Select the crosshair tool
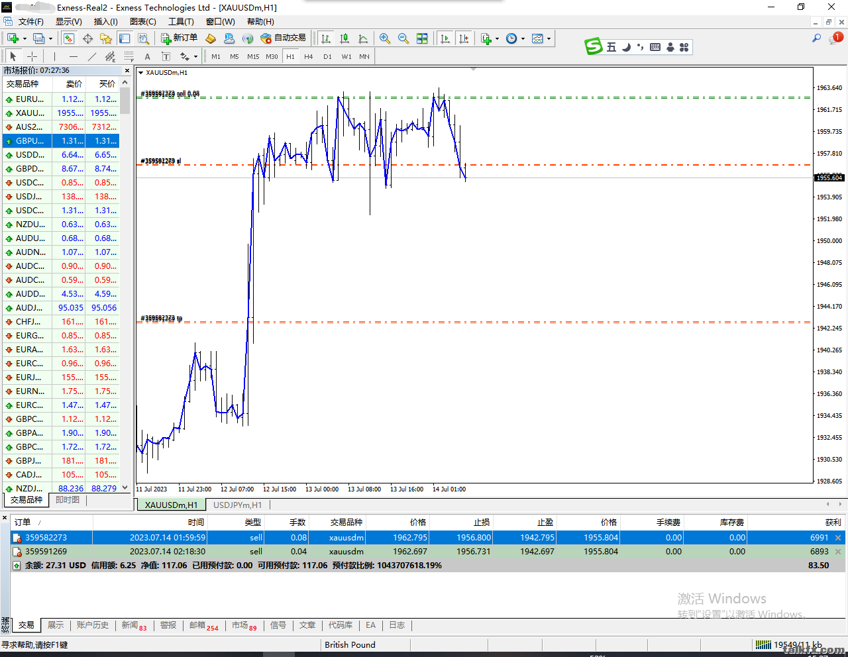Image resolution: width=848 pixels, height=657 pixels. pyautogui.click(x=32, y=56)
